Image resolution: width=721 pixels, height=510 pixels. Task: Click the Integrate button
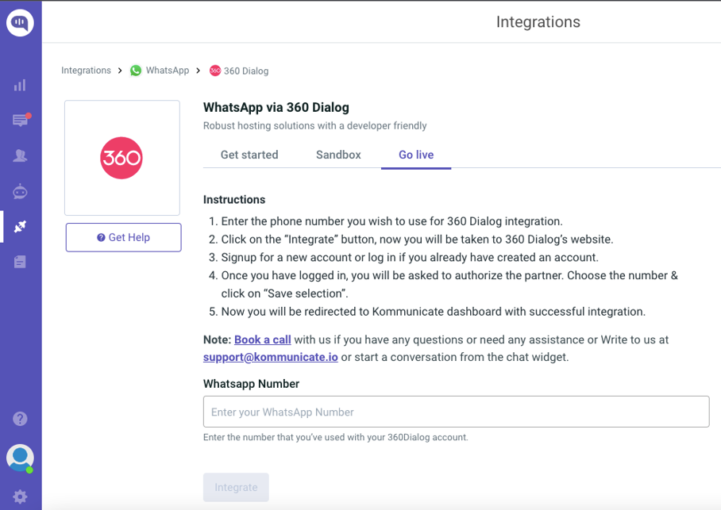coord(236,488)
